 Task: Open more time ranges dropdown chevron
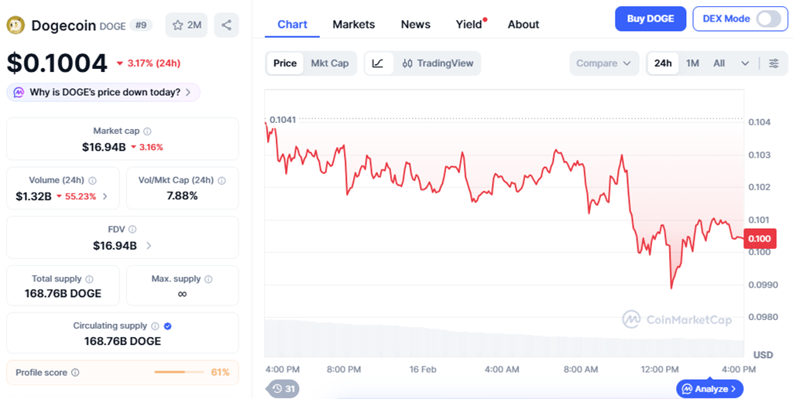(x=745, y=63)
